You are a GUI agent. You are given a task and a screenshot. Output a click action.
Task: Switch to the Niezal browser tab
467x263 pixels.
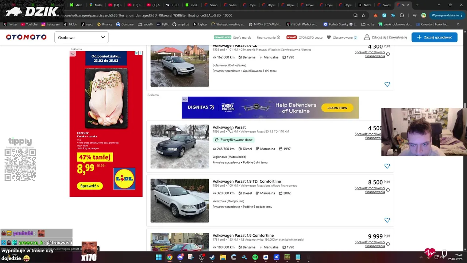pyautogui.click(x=365, y=5)
